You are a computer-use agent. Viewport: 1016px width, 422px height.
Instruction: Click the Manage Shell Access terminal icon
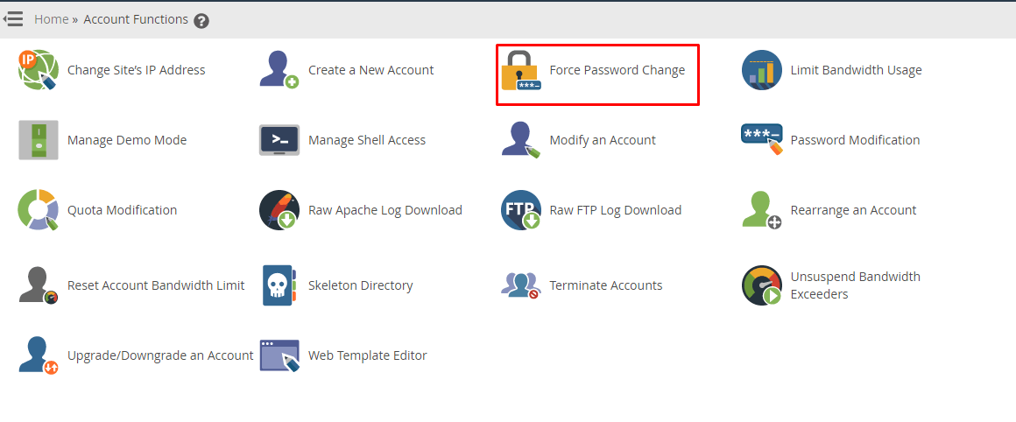279,140
